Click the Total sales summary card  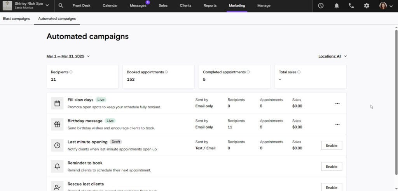tap(311, 76)
